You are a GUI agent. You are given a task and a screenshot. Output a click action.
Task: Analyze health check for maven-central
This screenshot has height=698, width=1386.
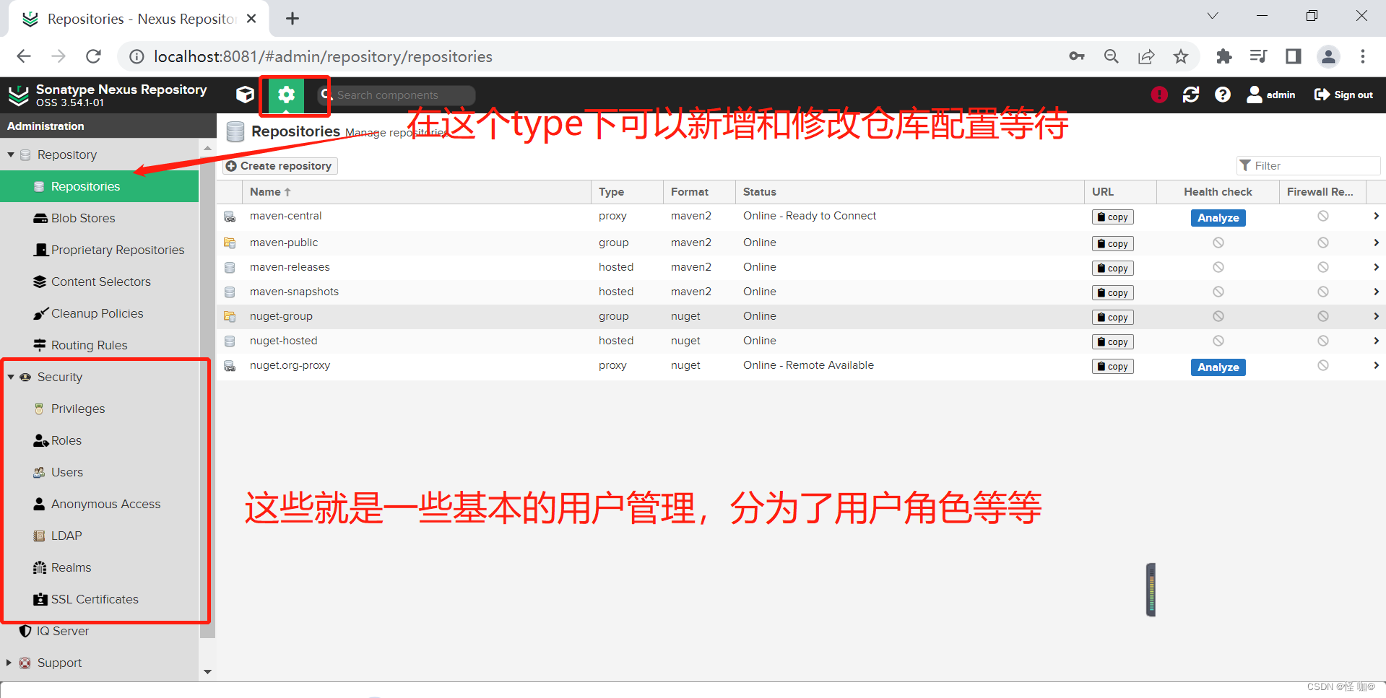click(1218, 218)
